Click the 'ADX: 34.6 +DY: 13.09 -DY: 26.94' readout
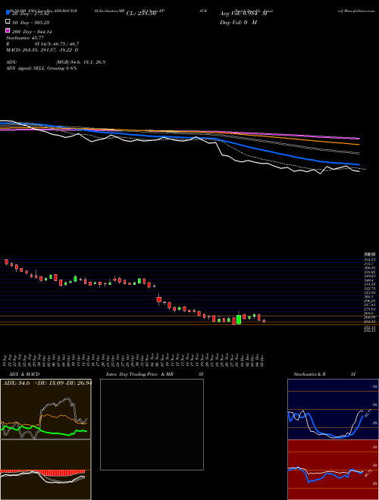The height and width of the screenshot is (500, 379). 47,383
